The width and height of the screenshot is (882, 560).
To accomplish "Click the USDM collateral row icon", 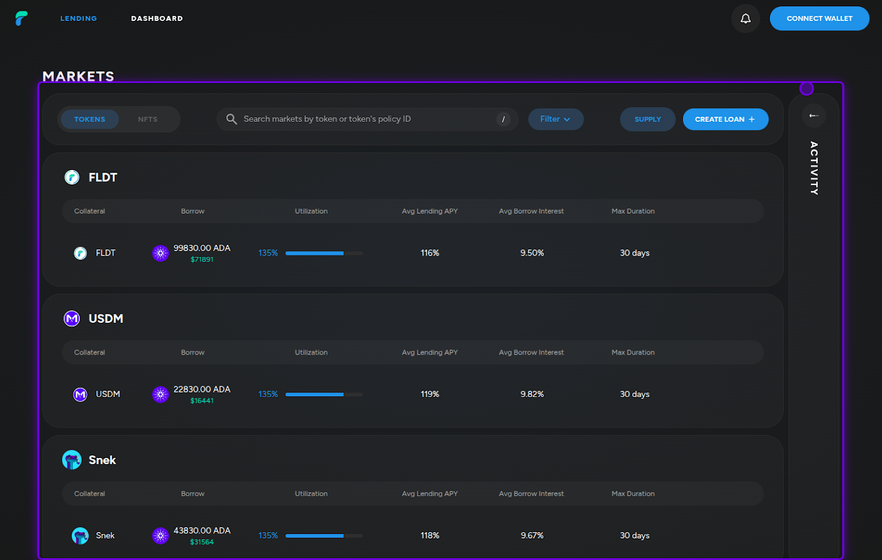I will [81, 394].
